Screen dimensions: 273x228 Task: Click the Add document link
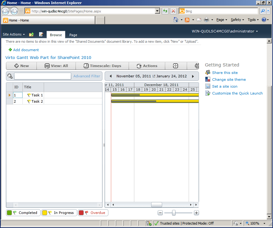click(x=26, y=50)
